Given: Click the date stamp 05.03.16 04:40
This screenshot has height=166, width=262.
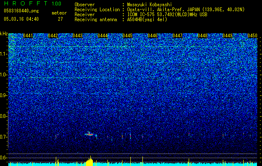Looking at the screenshot, I should tap(21, 19).
